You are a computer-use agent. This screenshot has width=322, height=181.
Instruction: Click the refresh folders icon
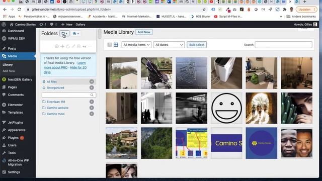pos(68,46)
